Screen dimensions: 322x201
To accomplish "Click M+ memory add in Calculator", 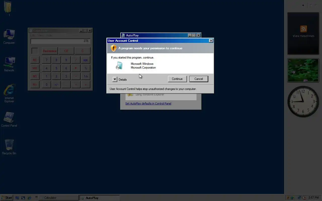I will coord(35,85).
